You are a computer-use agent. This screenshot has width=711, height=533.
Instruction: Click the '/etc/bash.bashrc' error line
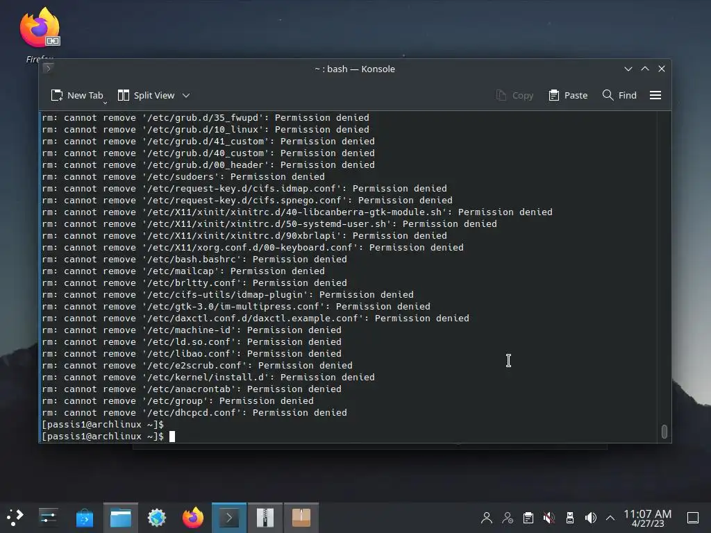pos(194,260)
